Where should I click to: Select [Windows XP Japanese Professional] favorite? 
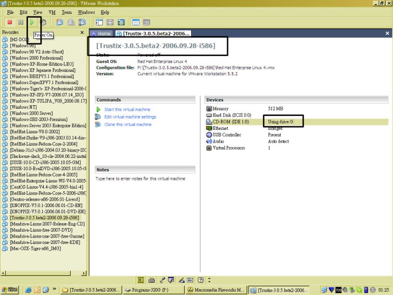[x=43, y=70]
